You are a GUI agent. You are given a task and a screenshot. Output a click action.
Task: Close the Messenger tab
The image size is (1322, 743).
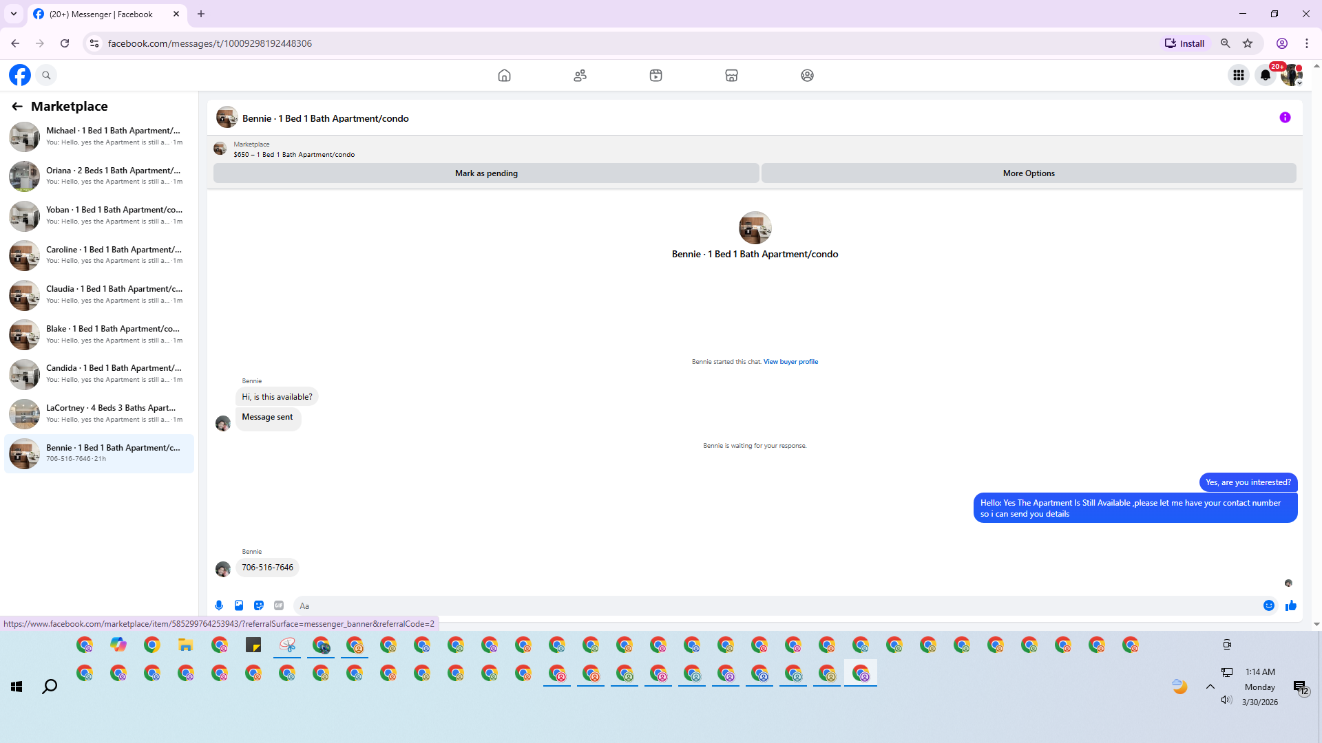point(176,14)
